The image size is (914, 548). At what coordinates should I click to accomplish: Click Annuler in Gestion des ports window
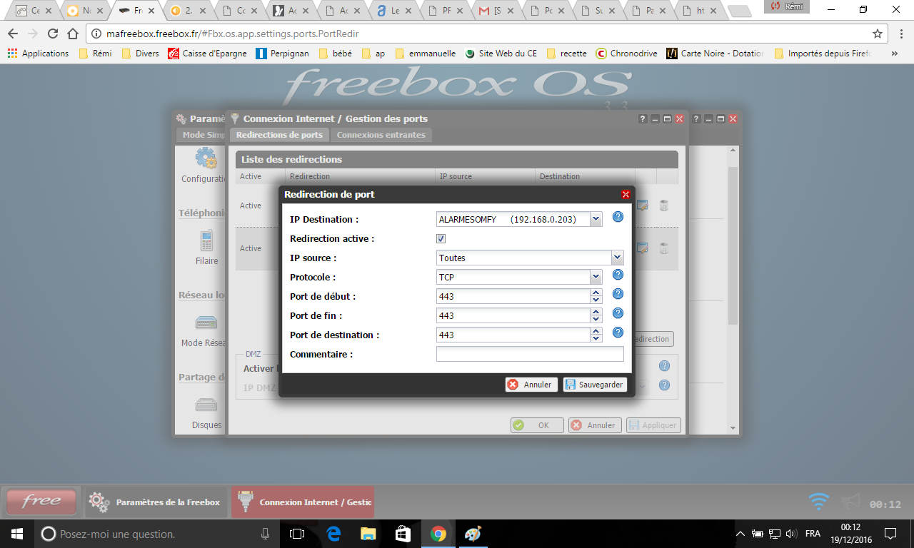595,425
